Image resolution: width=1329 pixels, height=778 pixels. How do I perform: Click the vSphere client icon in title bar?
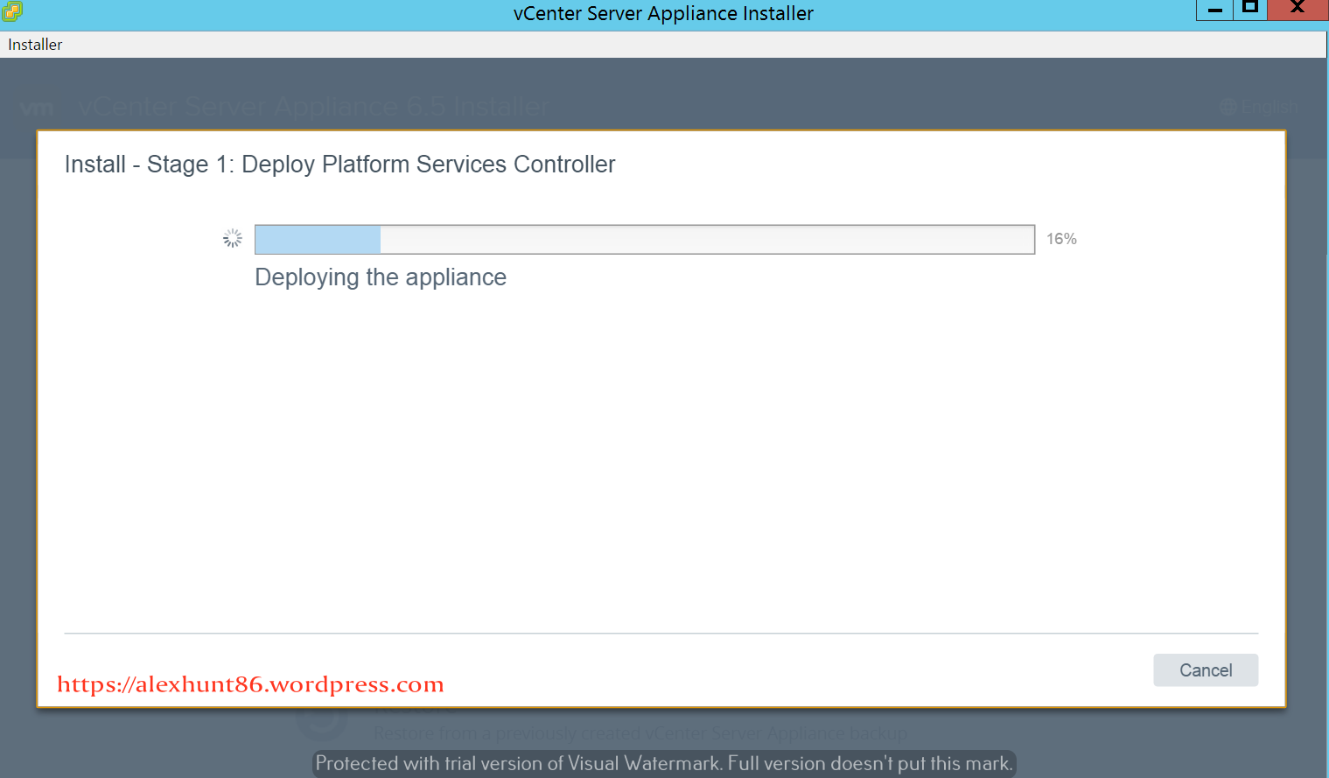(x=12, y=12)
